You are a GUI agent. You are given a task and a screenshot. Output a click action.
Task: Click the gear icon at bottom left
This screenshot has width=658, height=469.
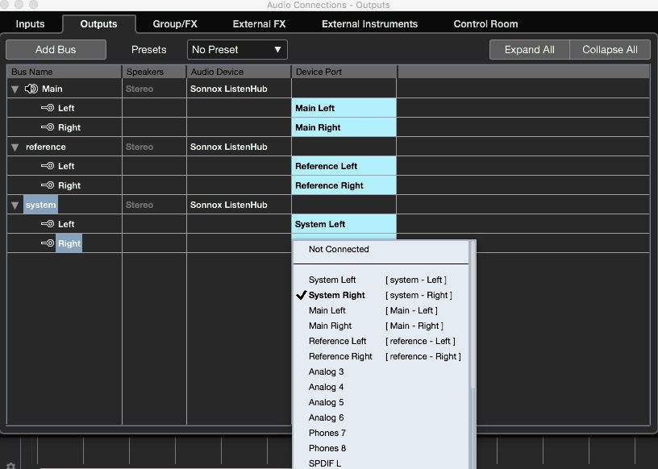(10, 465)
